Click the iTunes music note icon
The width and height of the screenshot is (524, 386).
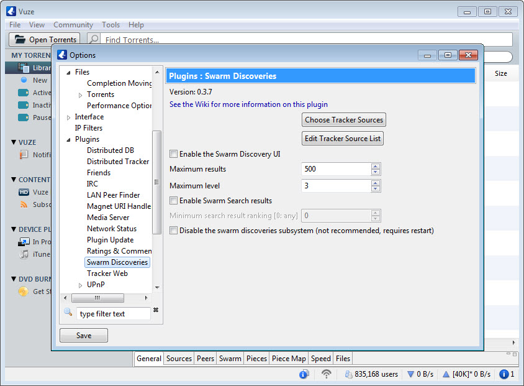[x=24, y=254]
